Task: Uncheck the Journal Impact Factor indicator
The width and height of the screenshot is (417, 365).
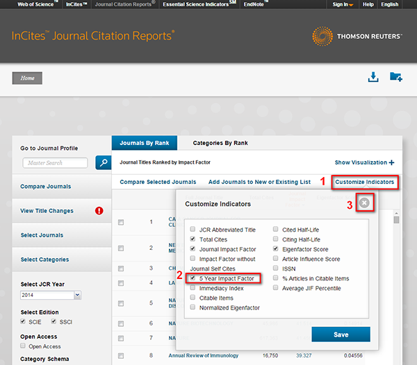Action: coord(193,248)
